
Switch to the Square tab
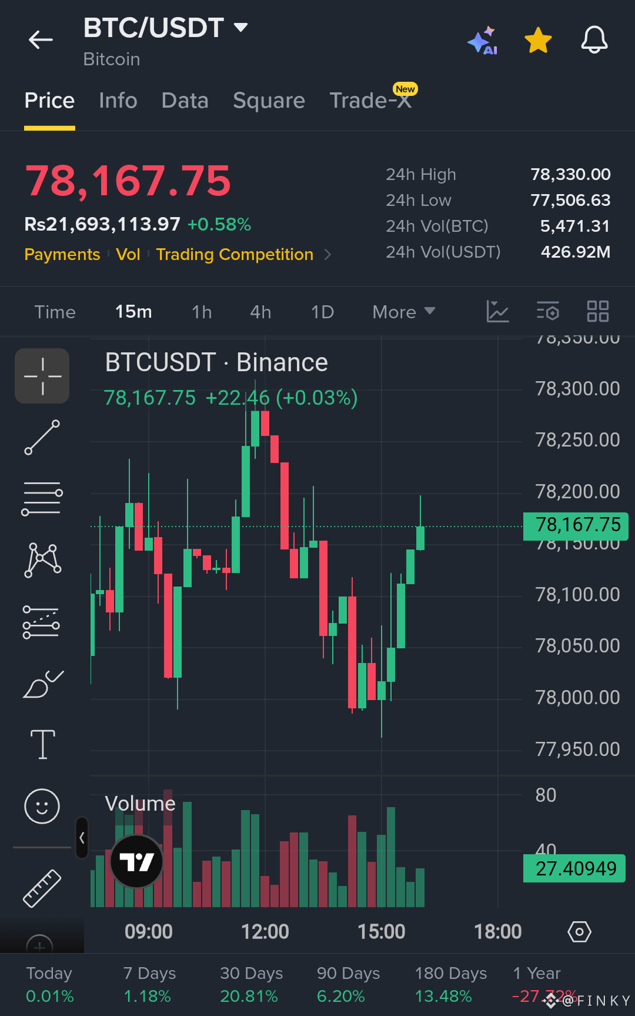click(x=269, y=101)
